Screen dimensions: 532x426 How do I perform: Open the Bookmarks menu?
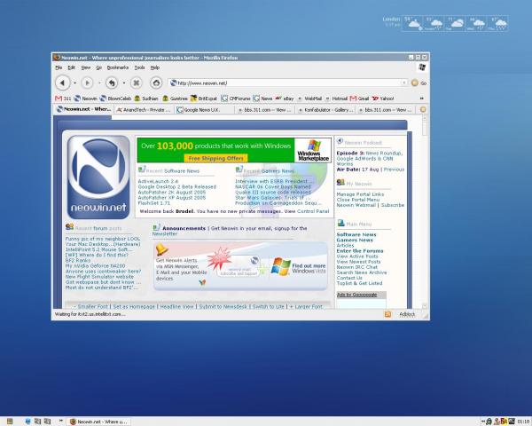click(x=117, y=67)
